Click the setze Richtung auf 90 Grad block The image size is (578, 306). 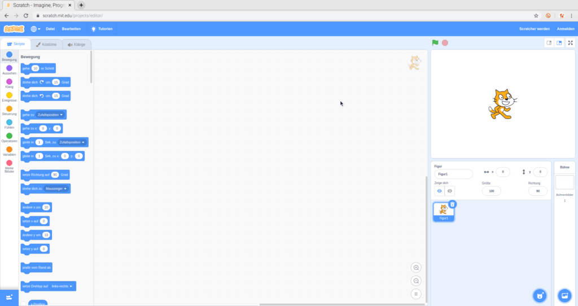[x=45, y=175]
